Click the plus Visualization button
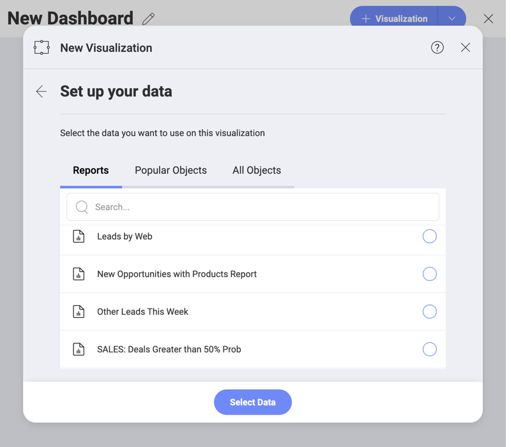Screen dimensions: 511x447 tap(394, 19)
